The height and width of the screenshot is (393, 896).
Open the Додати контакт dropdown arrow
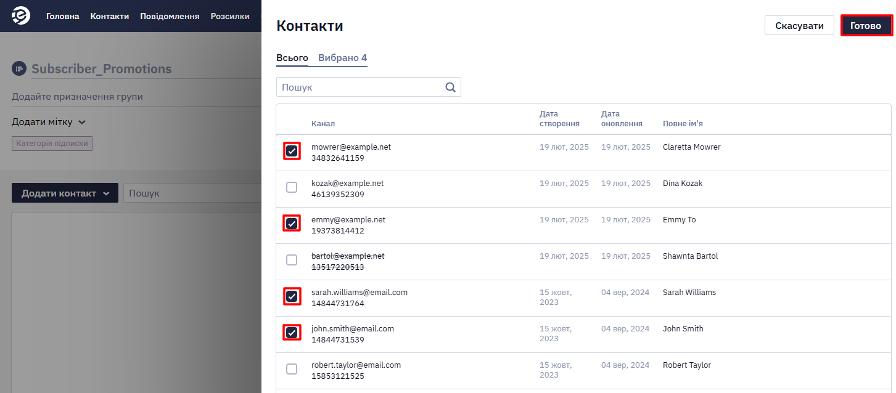coord(106,193)
